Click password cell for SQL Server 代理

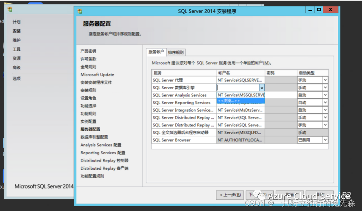pos(281,80)
